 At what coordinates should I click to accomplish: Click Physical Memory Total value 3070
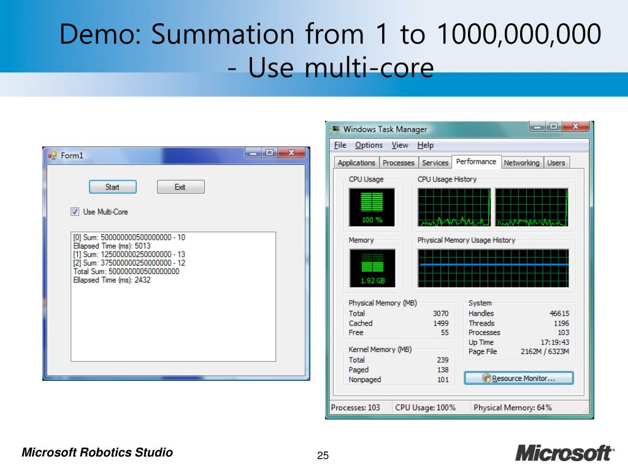(440, 313)
